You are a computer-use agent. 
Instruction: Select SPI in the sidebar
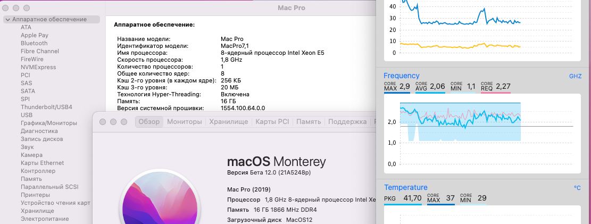tap(25, 99)
